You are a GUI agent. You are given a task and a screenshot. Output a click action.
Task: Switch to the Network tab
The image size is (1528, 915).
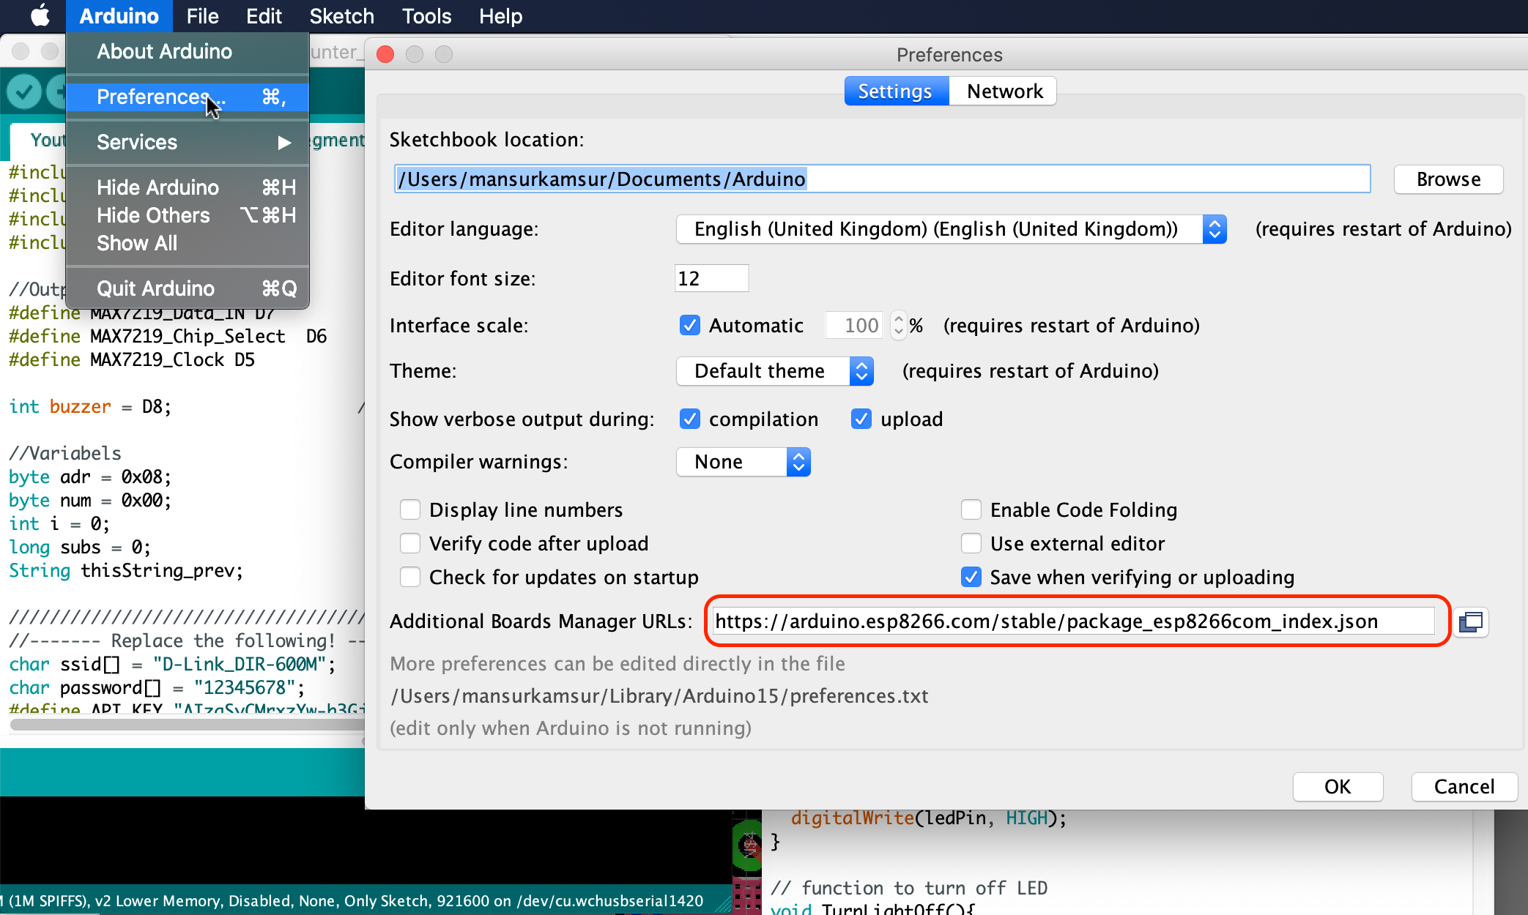pyautogui.click(x=1004, y=91)
